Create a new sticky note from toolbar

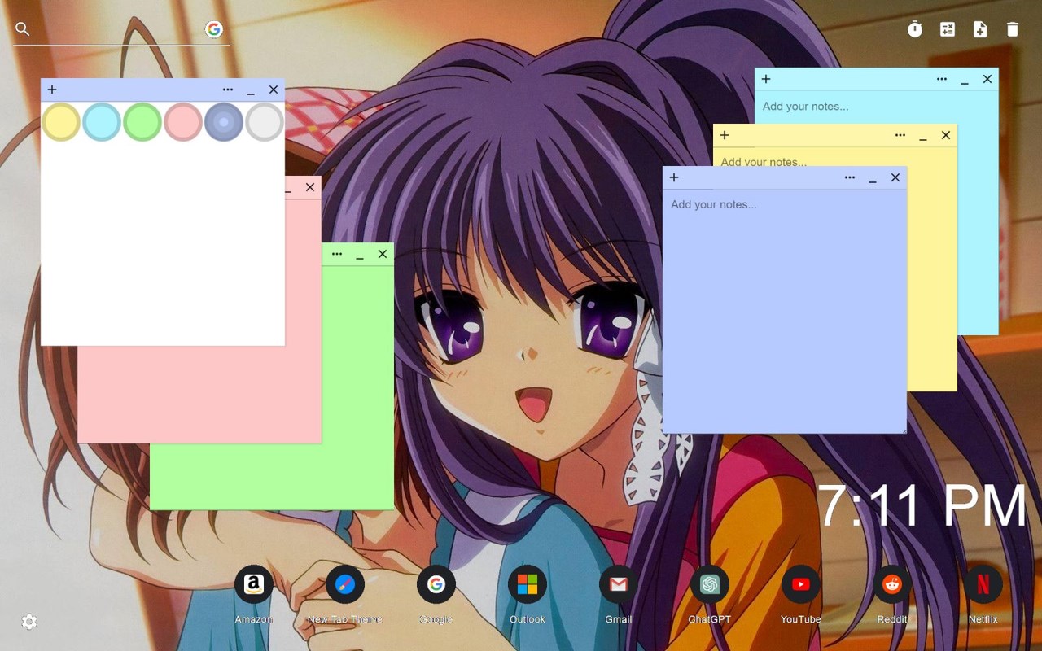click(x=980, y=29)
